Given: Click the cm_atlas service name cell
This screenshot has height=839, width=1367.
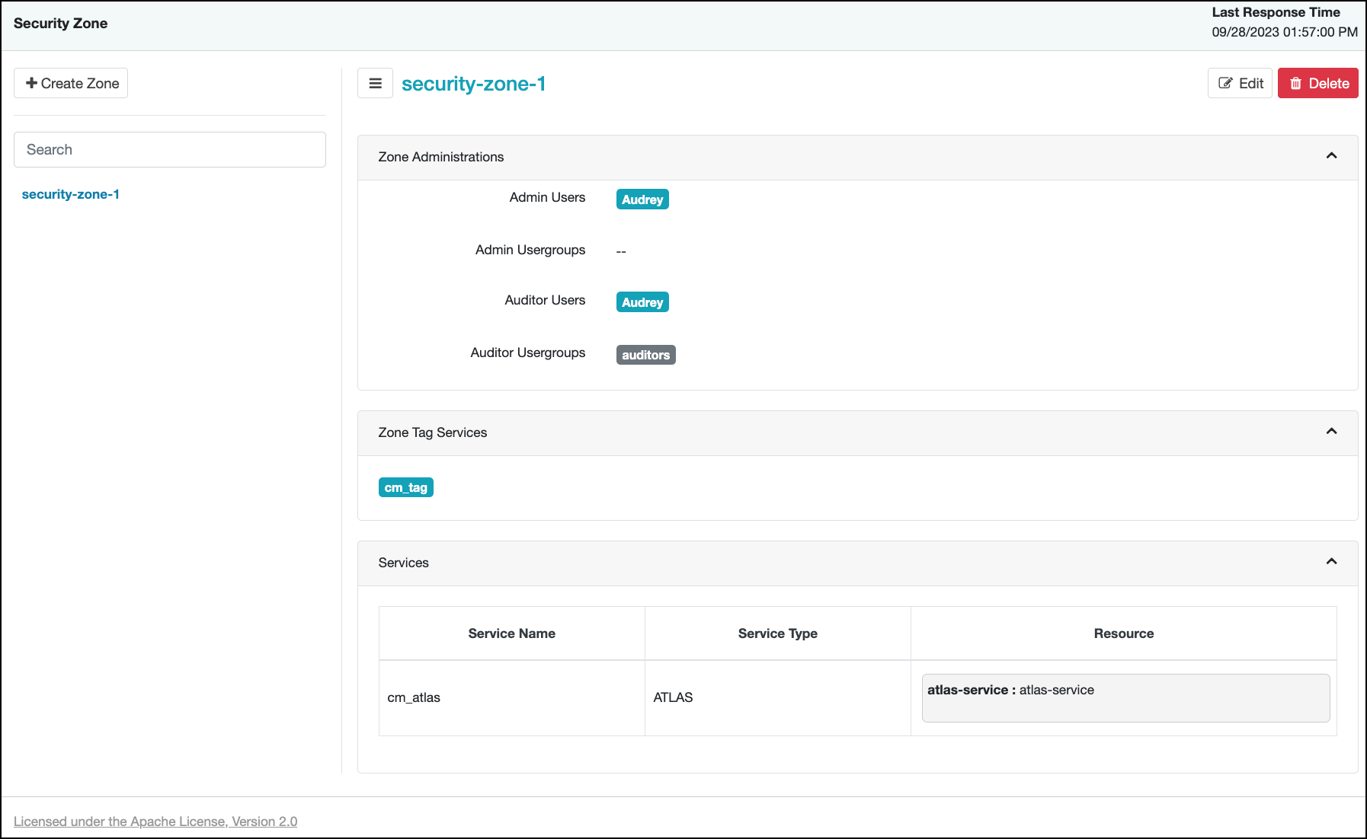Looking at the screenshot, I should coord(414,697).
